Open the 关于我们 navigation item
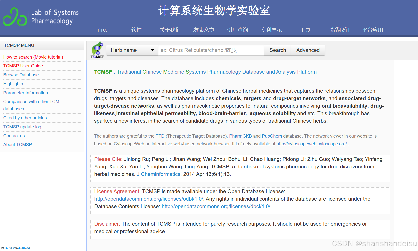Image resolution: width=418 pixels, height=251 pixels. click(x=170, y=30)
